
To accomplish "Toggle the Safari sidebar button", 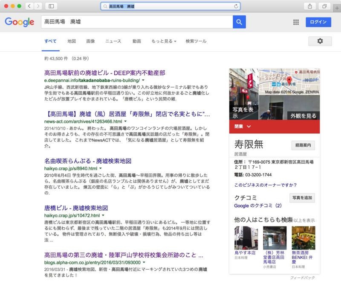I will tap(51, 6).
